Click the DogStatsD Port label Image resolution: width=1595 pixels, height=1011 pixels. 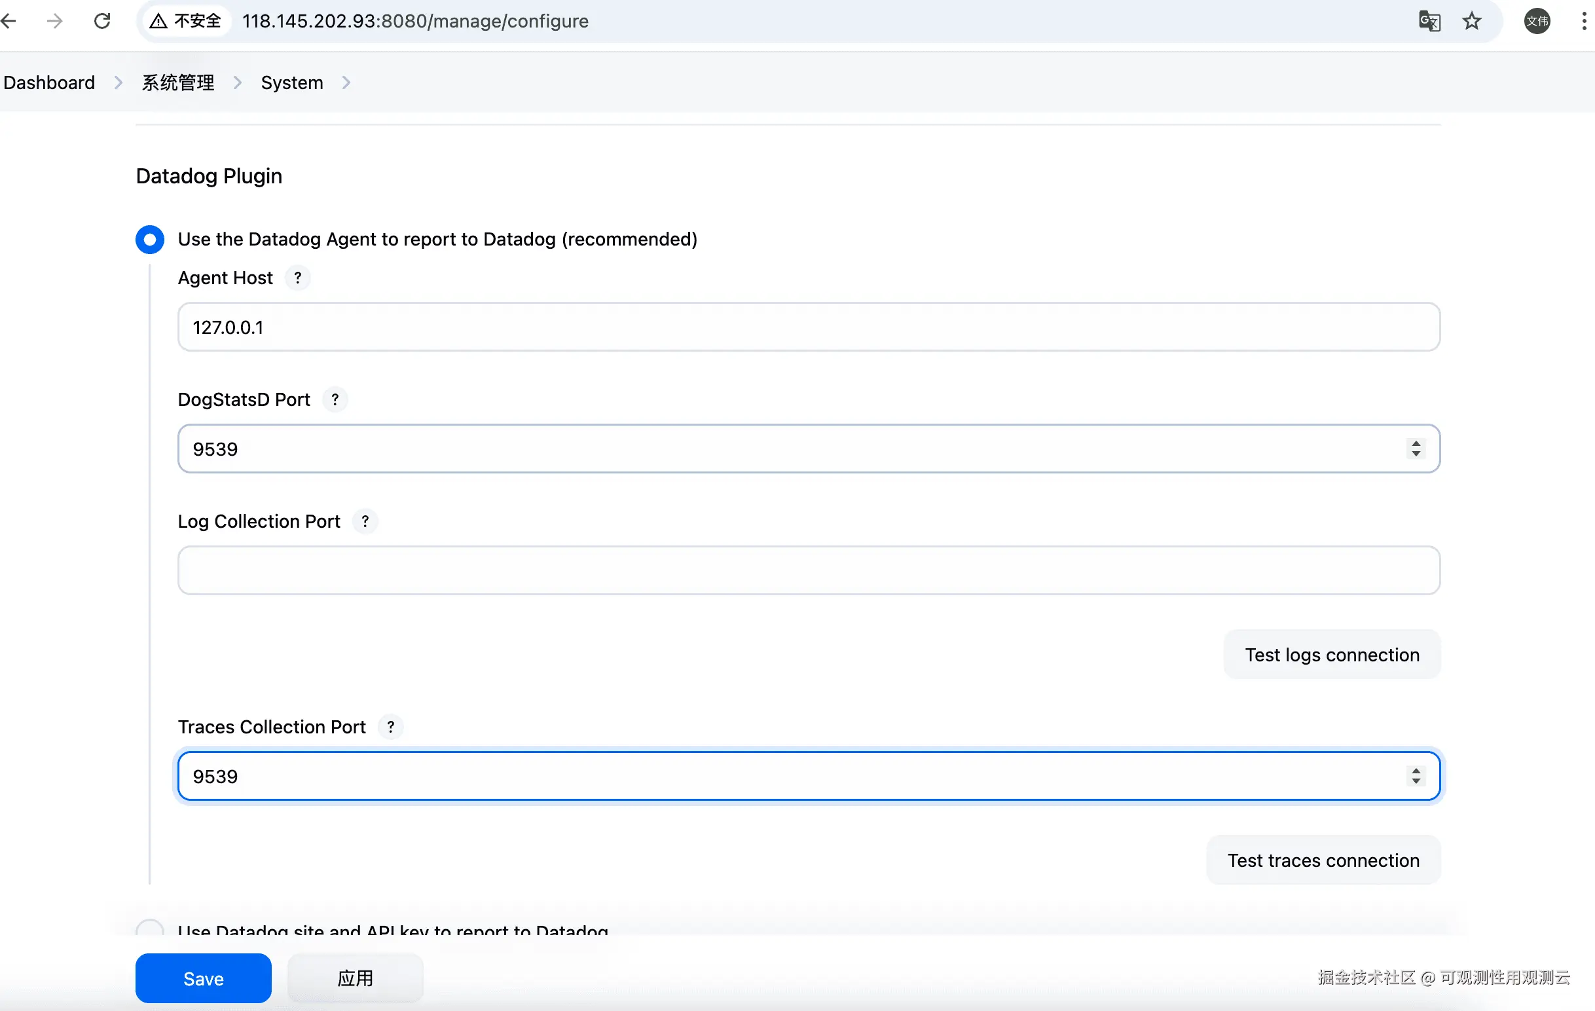point(244,399)
